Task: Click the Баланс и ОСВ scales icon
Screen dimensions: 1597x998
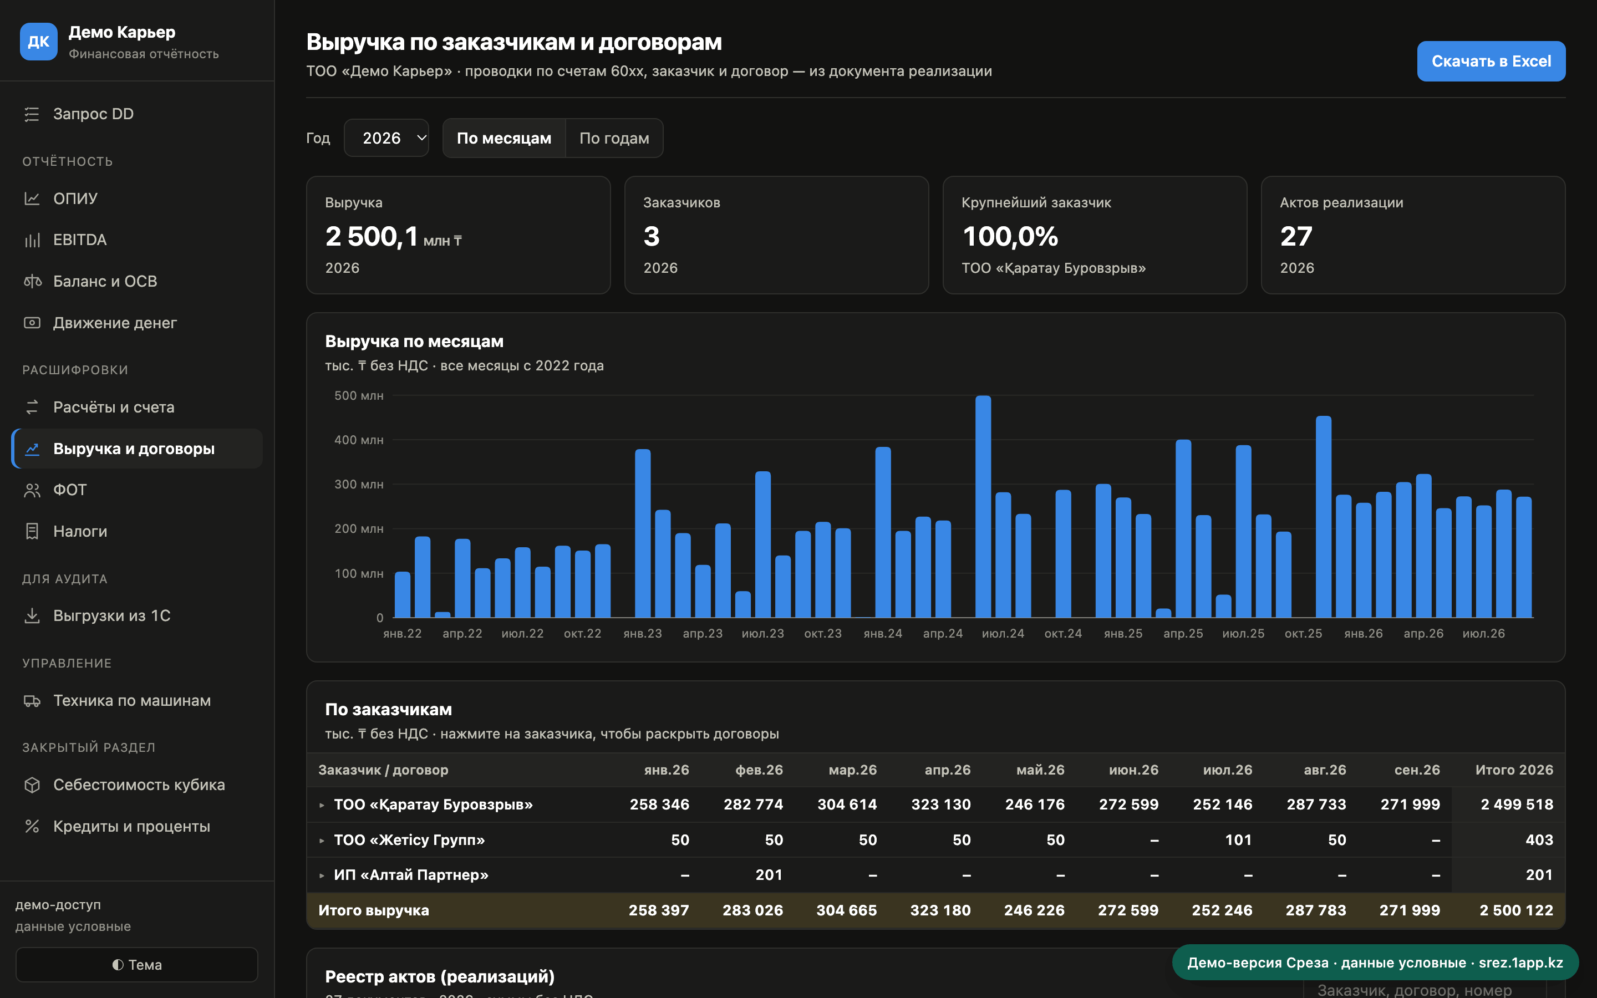Action: pos(32,282)
